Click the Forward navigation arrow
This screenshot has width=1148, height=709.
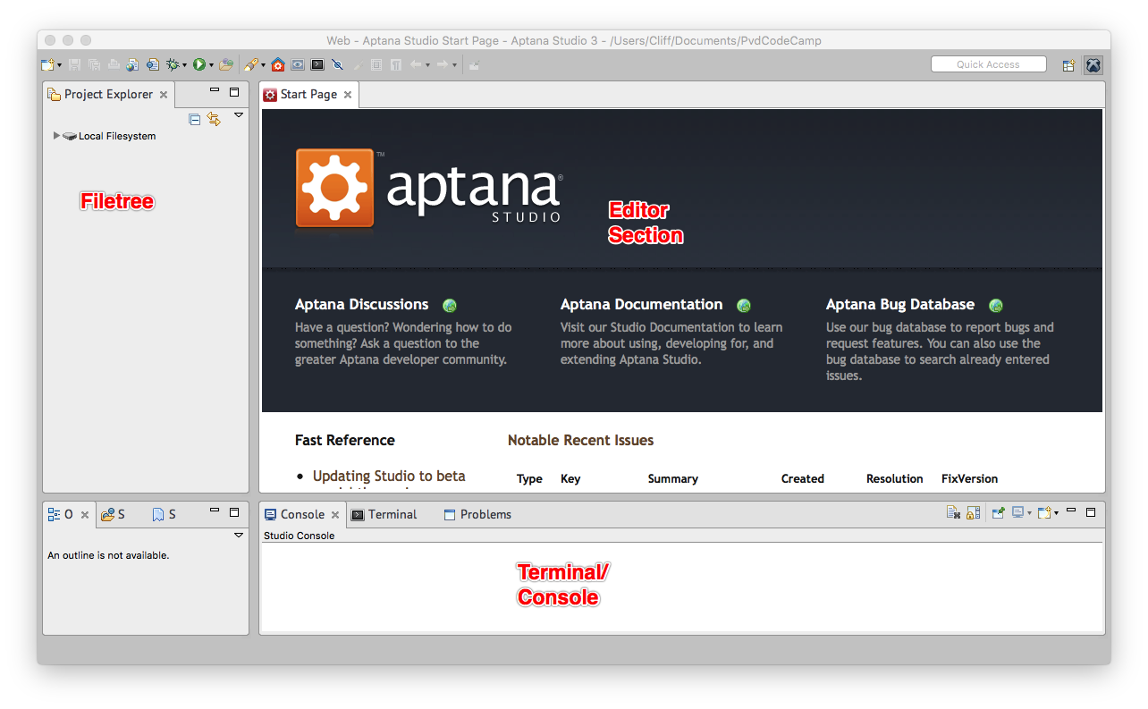pyautogui.click(x=442, y=64)
